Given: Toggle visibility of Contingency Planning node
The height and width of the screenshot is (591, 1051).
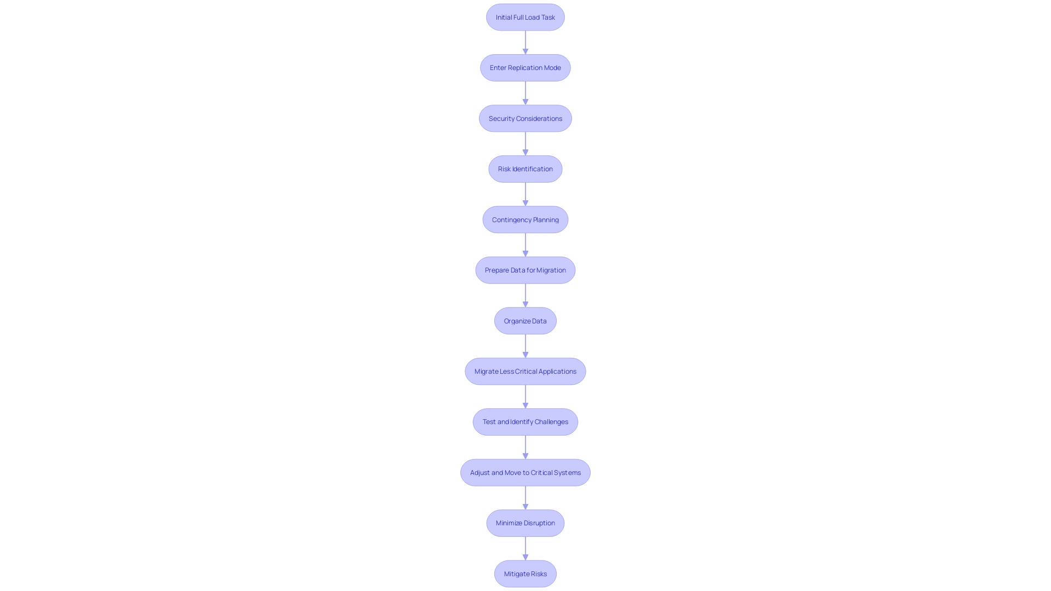Looking at the screenshot, I should (x=525, y=219).
